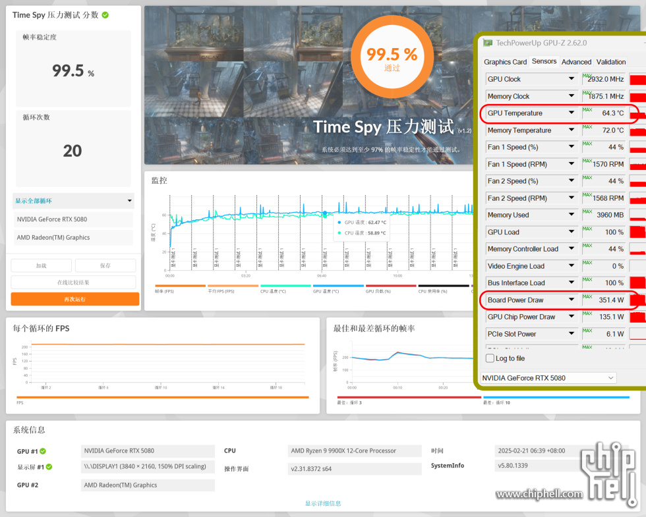Switch to the Graphics Card tab in GPU-Z

[x=505, y=62]
